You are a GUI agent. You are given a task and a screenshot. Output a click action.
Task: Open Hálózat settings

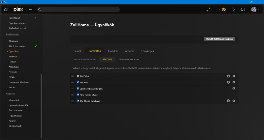13,62
